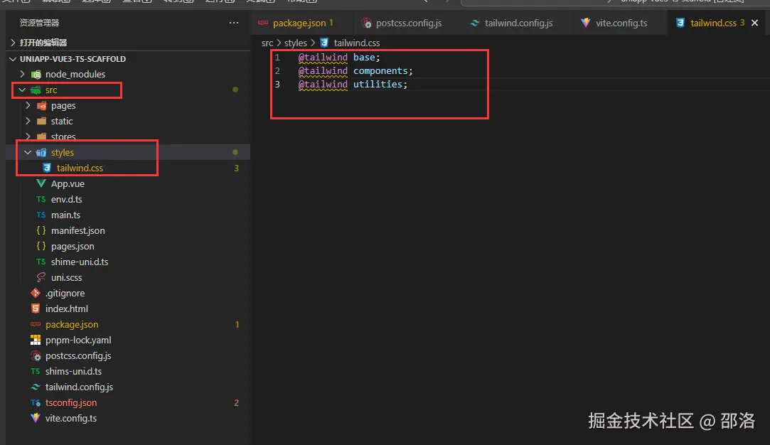
Task: Open .gitignore in the file tree
Action: tap(65, 293)
